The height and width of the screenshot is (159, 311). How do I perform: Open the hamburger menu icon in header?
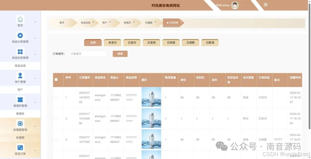pyautogui.click(x=266, y=5)
